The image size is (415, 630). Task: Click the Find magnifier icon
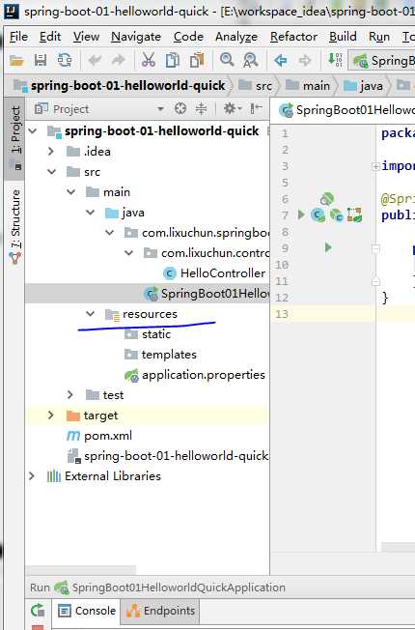click(x=227, y=60)
